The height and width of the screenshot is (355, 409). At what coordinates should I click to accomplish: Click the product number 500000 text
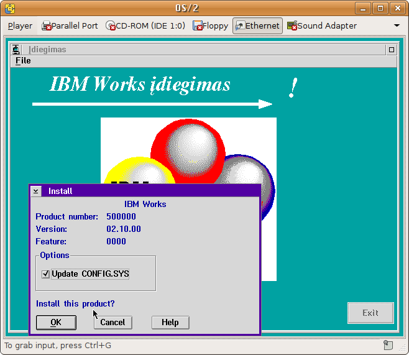coord(121,216)
